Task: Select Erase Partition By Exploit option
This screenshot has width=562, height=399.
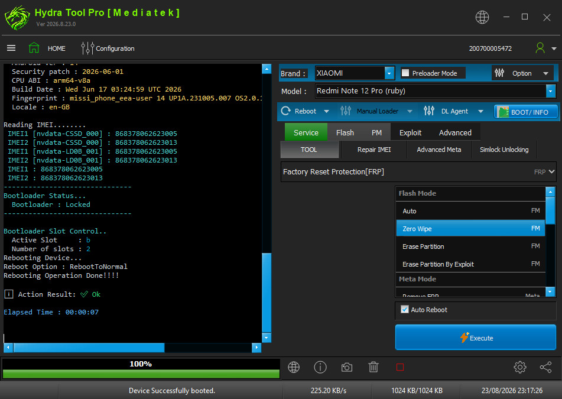Action: click(x=470, y=264)
